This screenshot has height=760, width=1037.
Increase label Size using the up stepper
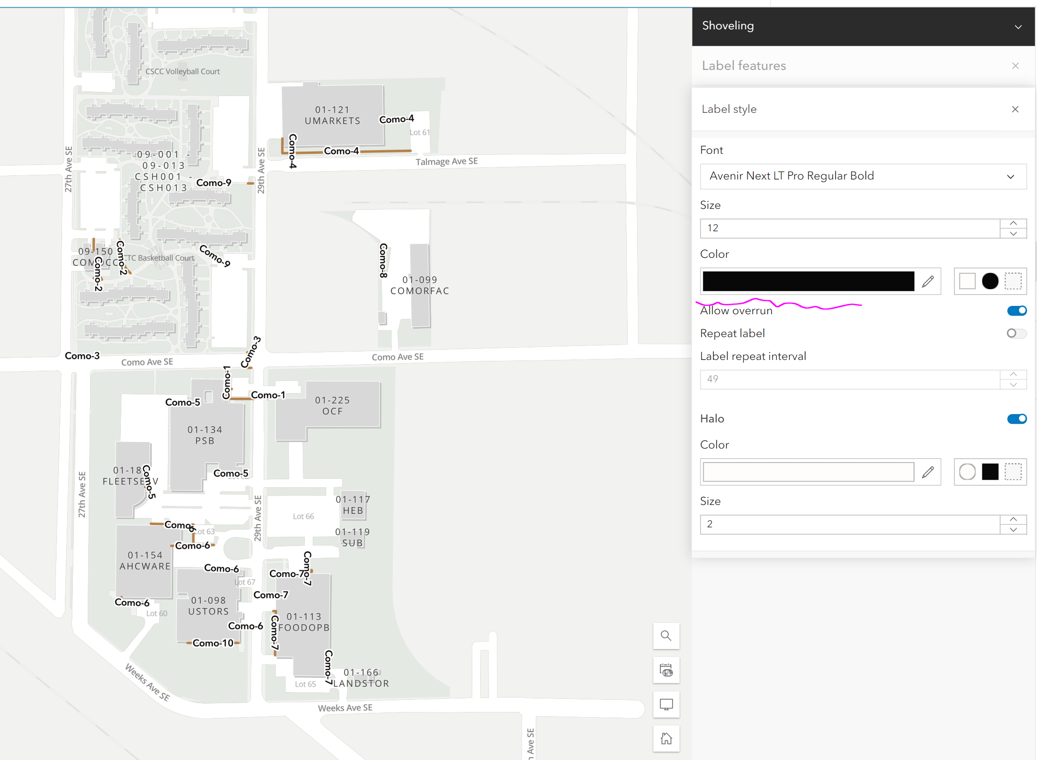point(1013,223)
